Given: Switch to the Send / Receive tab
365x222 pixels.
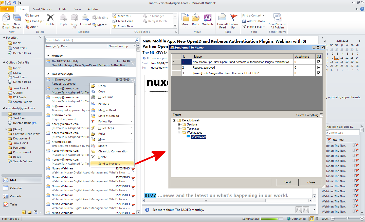Looking at the screenshot, I should (x=42, y=9).
